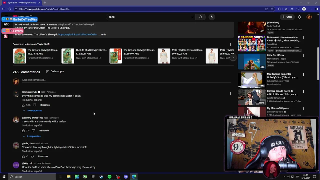Like the @IsmoYouTube comment

pos(23,105)
